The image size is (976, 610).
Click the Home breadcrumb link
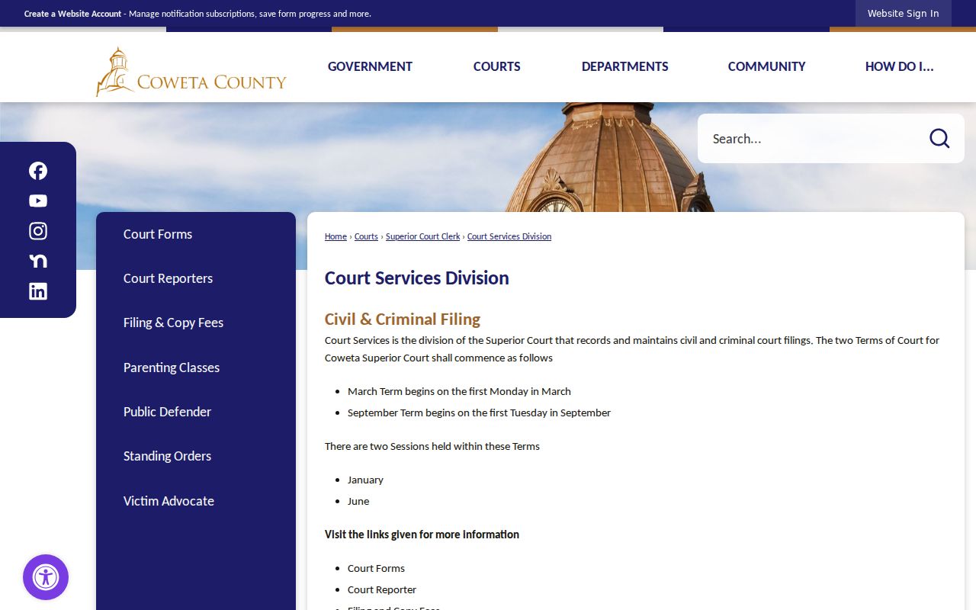pos(335,236)
